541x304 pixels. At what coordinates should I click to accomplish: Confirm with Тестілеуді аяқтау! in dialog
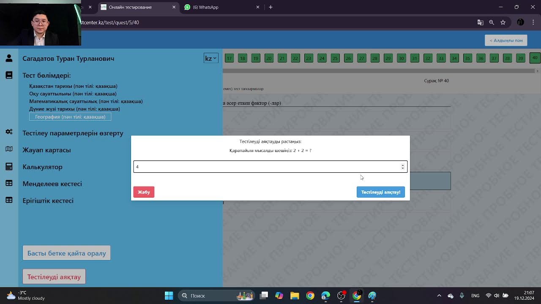(x=380, y=192)
